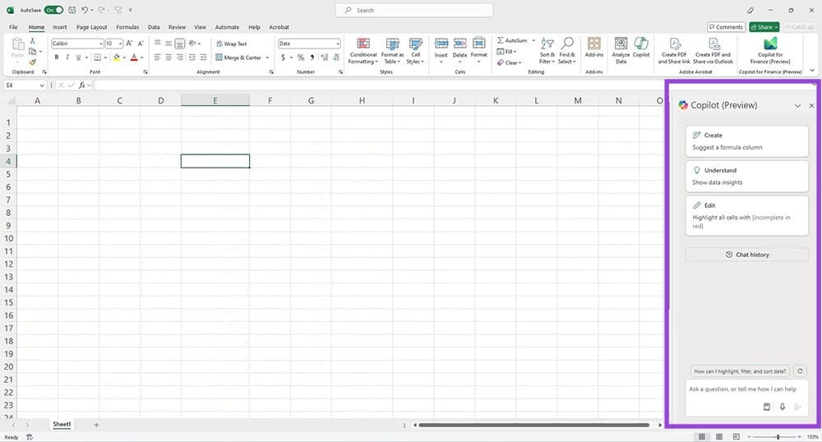
Task: Click Increase Decimal icon
Action: click(x=324, y=57)
